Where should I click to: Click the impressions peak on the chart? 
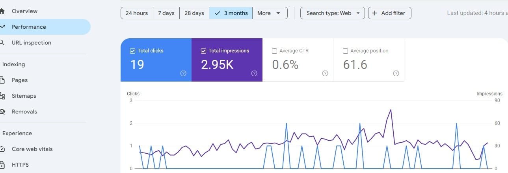point(391,110)
